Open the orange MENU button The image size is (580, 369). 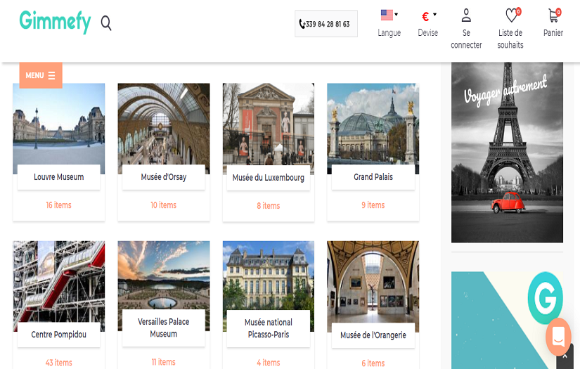pos(41,75)
